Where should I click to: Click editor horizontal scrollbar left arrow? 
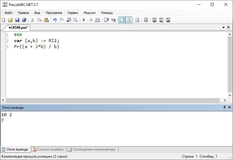click(x=3, y=100)
